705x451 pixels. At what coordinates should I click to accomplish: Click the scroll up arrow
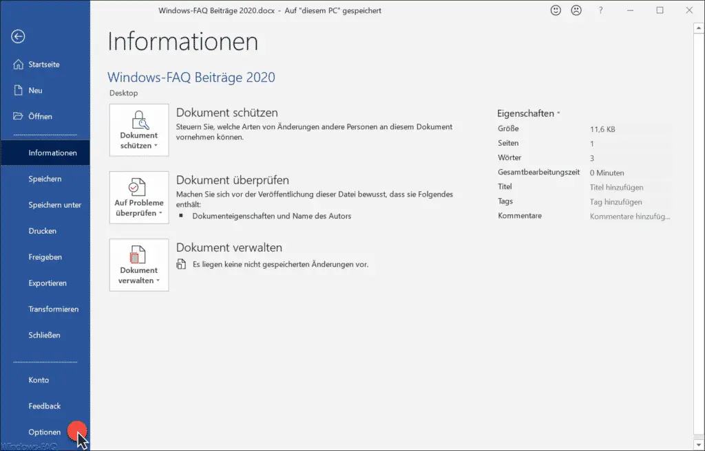pyautogui.click(x=698, y=28)
